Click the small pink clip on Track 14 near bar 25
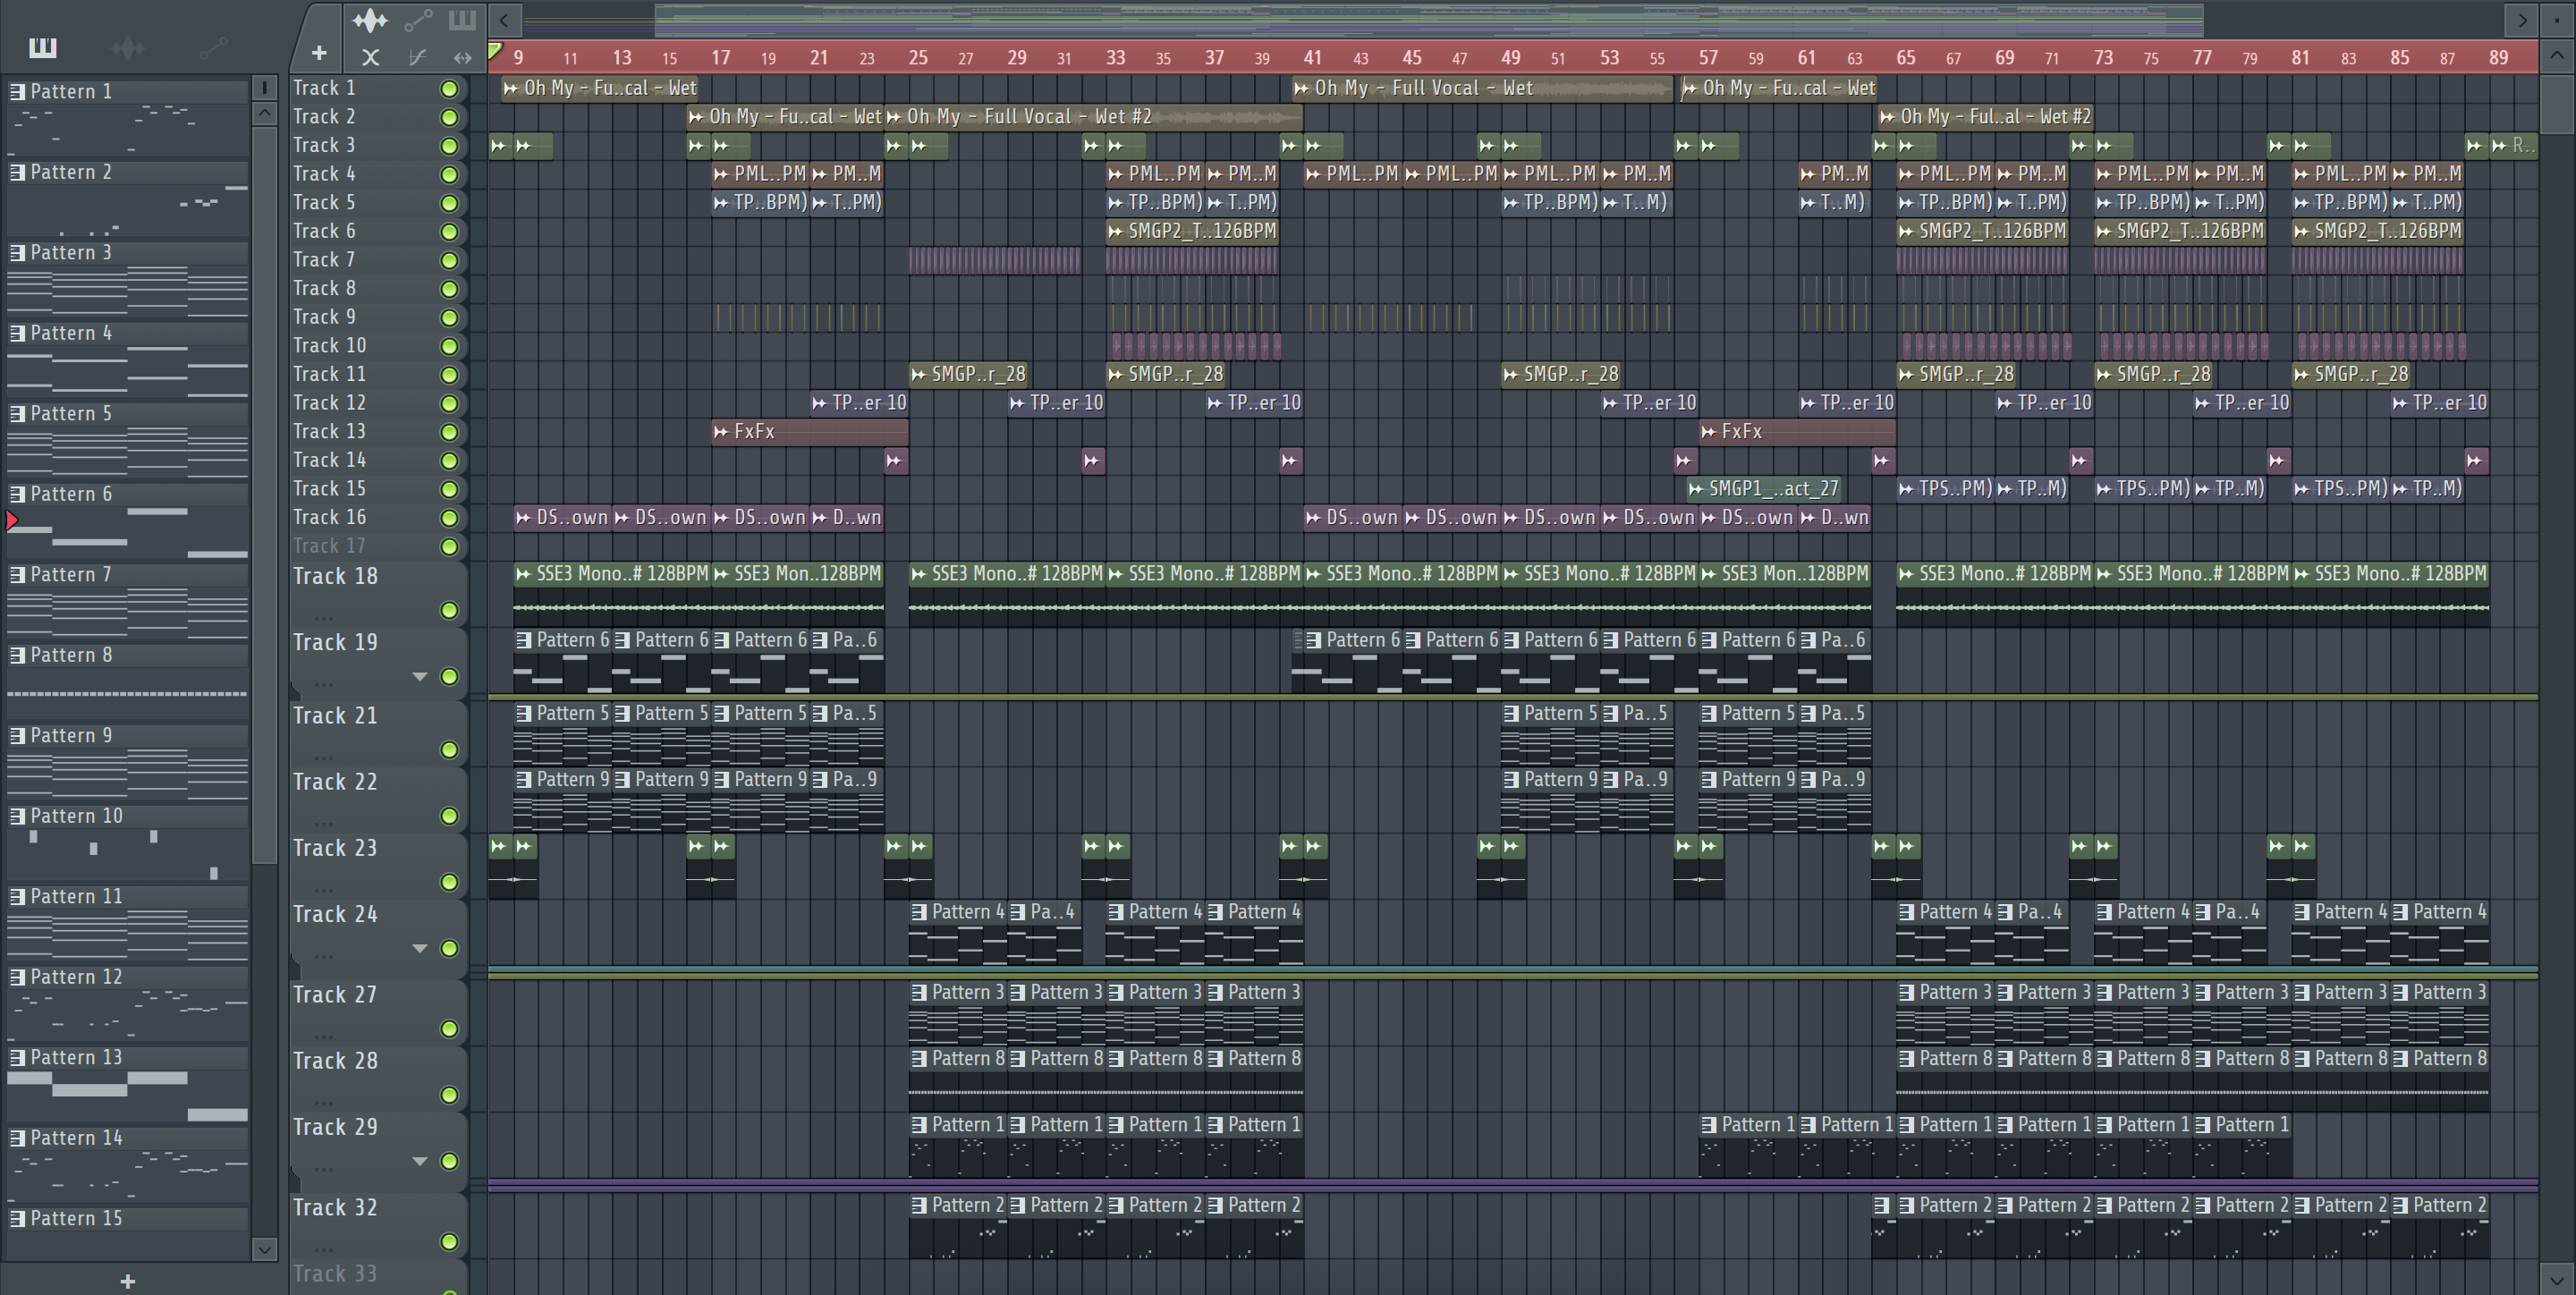 tap(895, 461)
